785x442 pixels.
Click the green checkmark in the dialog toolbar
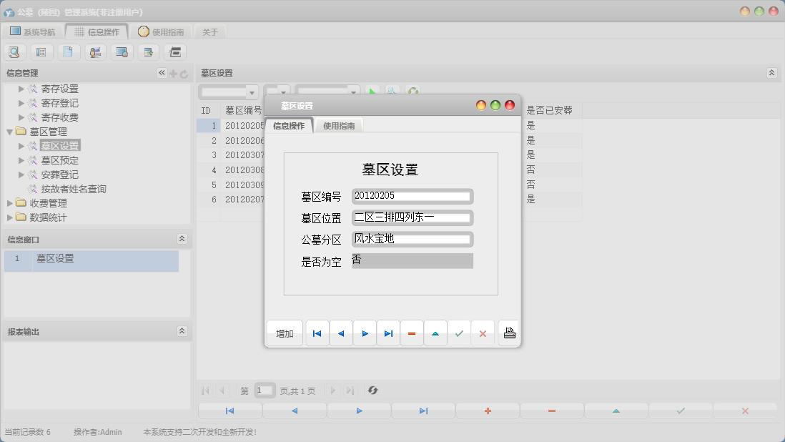pos(459,333)
